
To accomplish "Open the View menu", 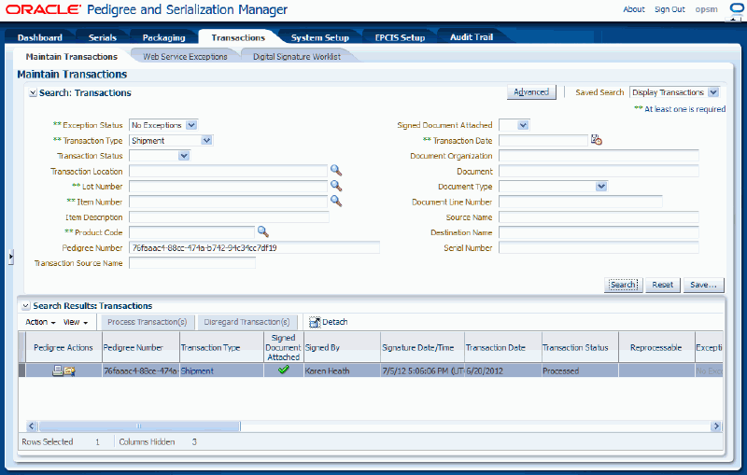I will coord(76,322).
